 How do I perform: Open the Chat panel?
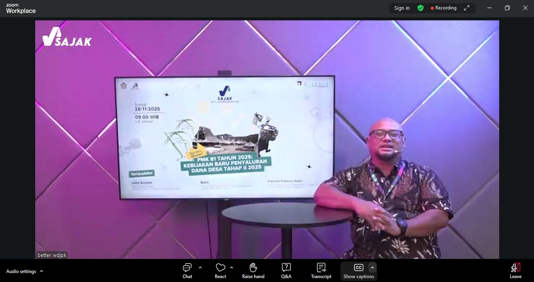(x=187, y=271)
